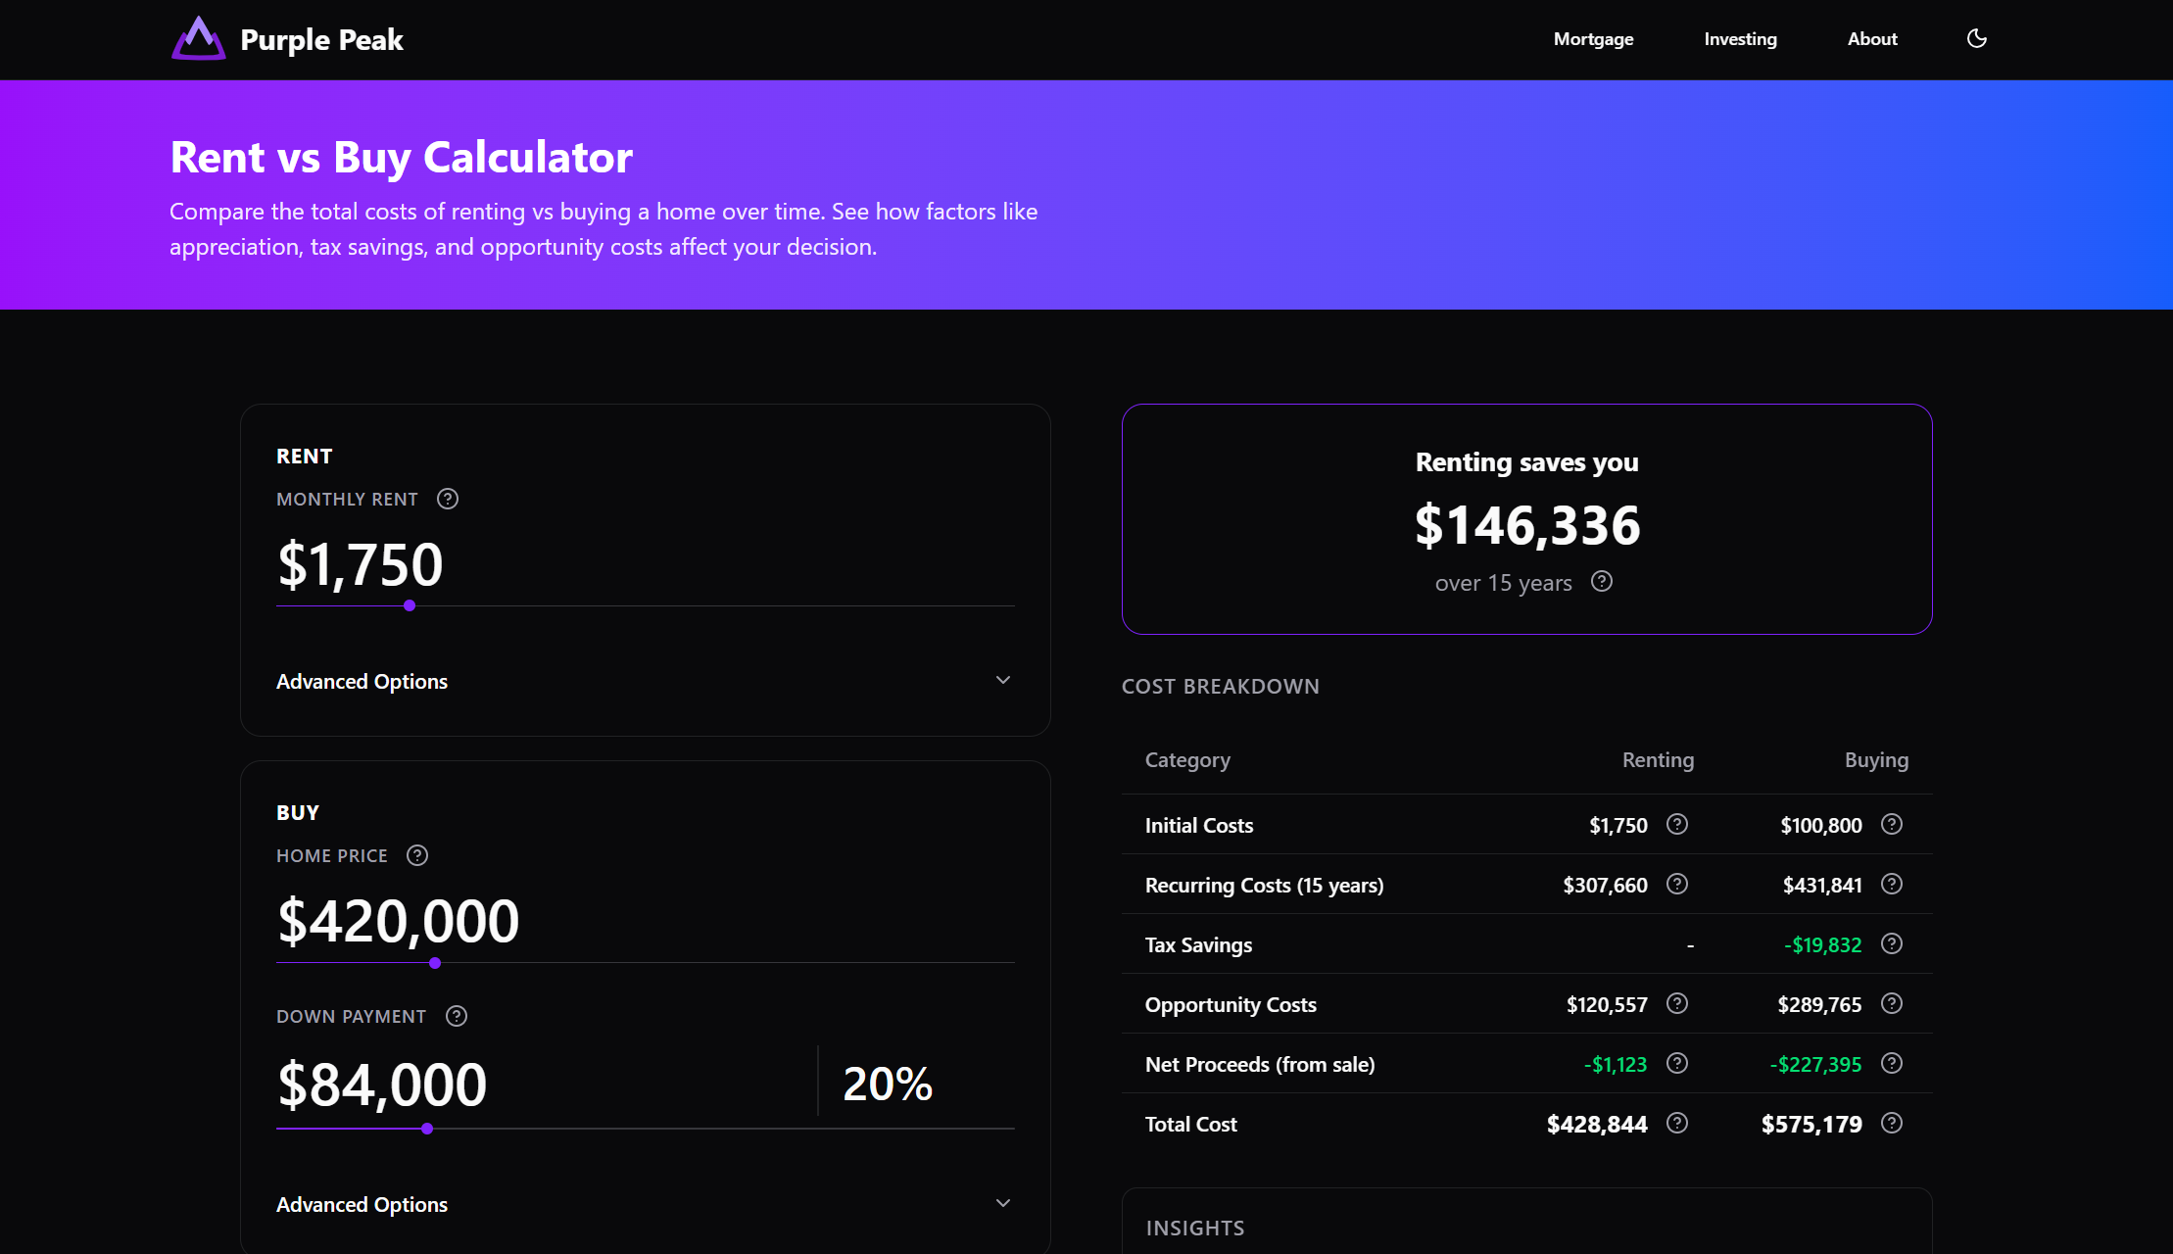This screenshot has height=1254, width=2173.
Task: Click the help icon beside Buying Total Cost
Action: tap(1891, 1124)
